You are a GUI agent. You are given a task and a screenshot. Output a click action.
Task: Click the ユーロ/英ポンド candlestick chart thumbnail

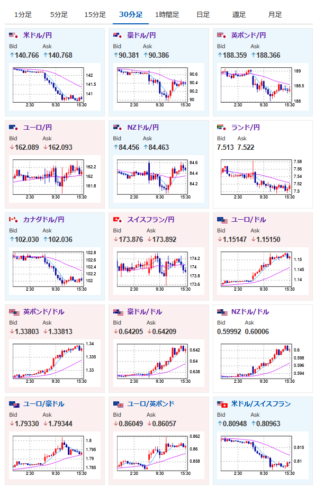[159, 455]
